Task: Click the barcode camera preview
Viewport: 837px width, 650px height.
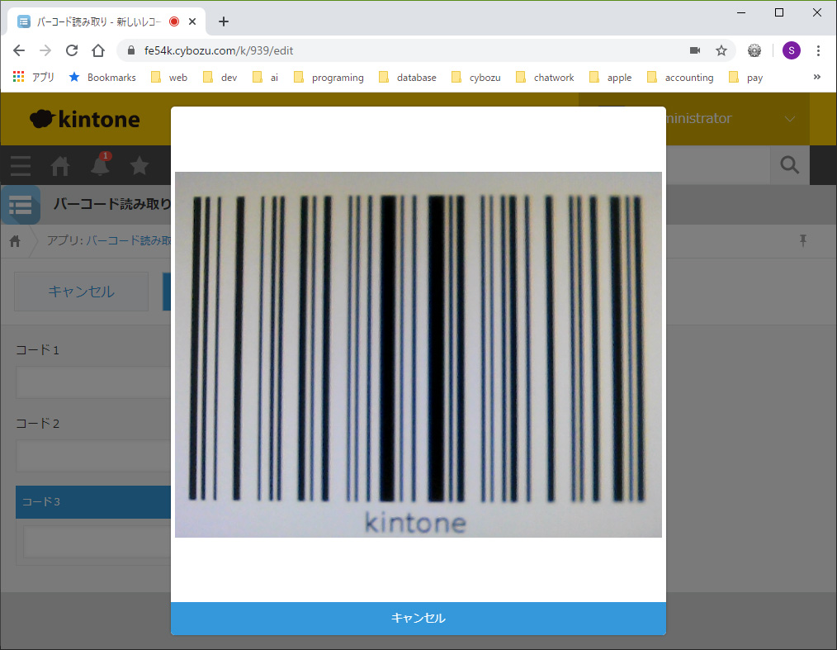Action: [x=418, y=354]
